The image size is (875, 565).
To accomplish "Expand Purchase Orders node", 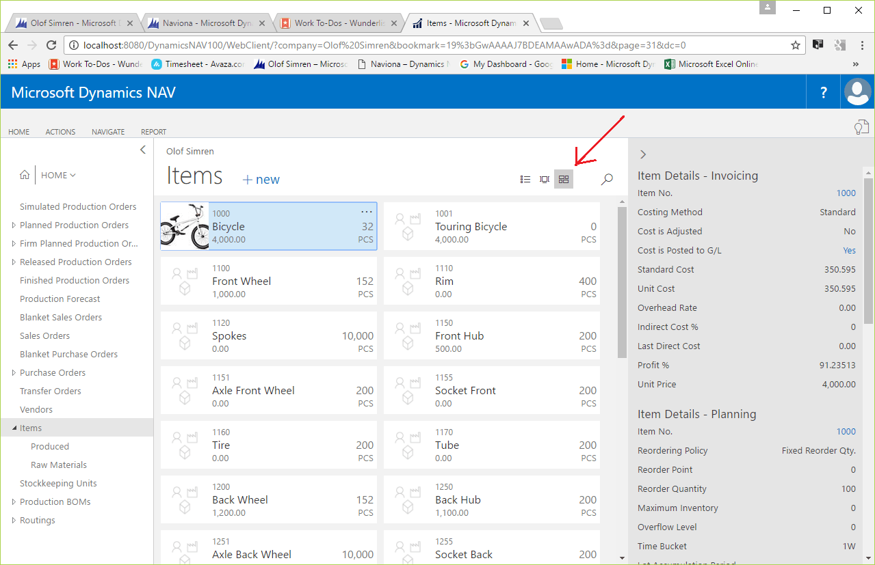I will [x=14, y=372].
